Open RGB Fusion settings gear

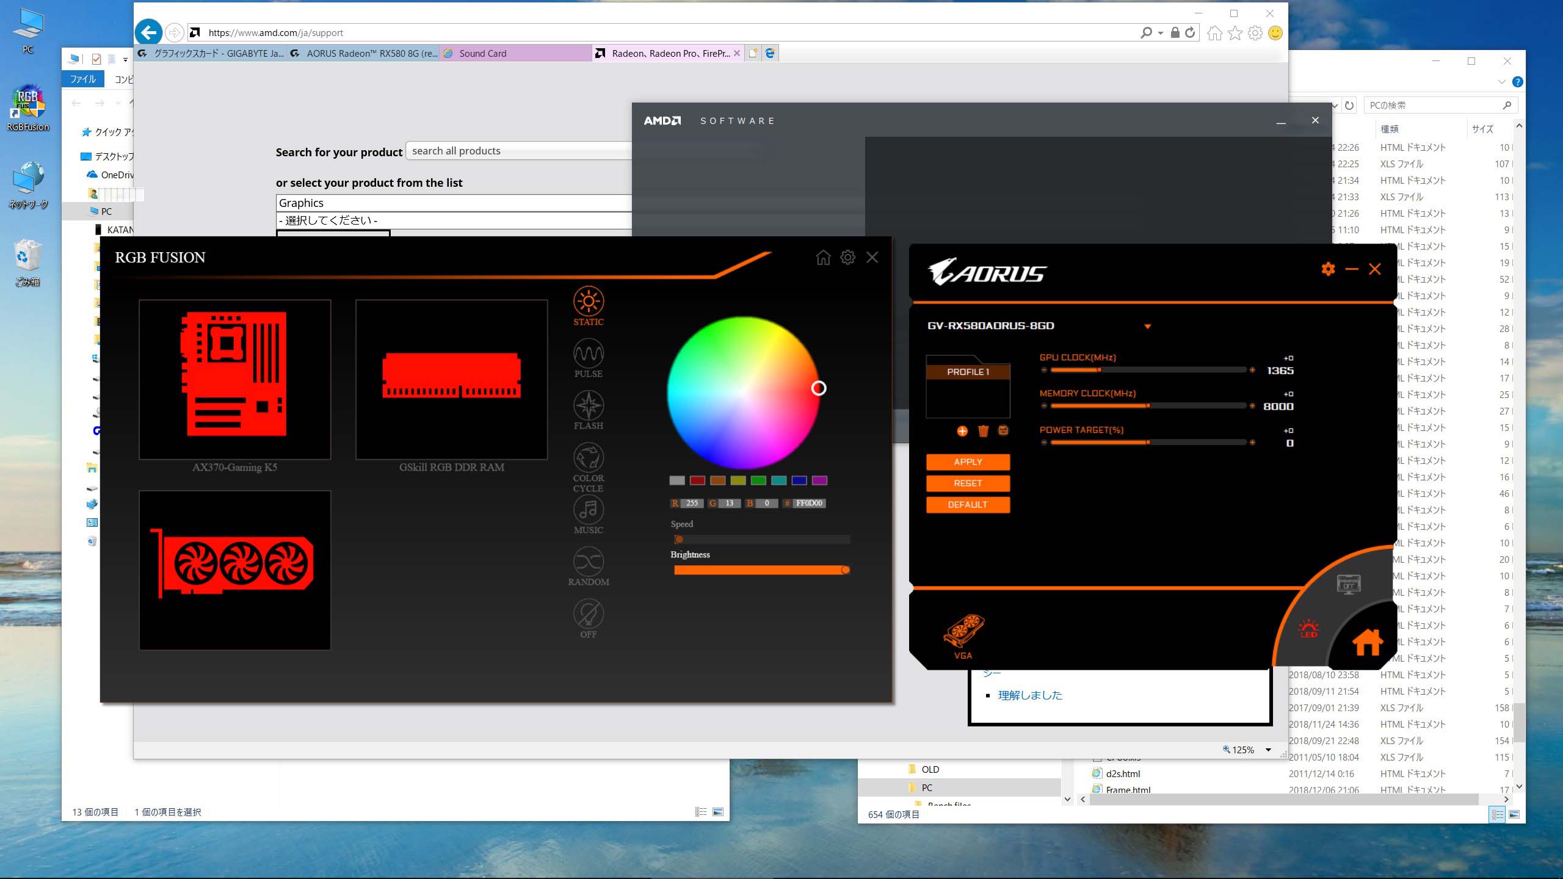pos(847,258)
